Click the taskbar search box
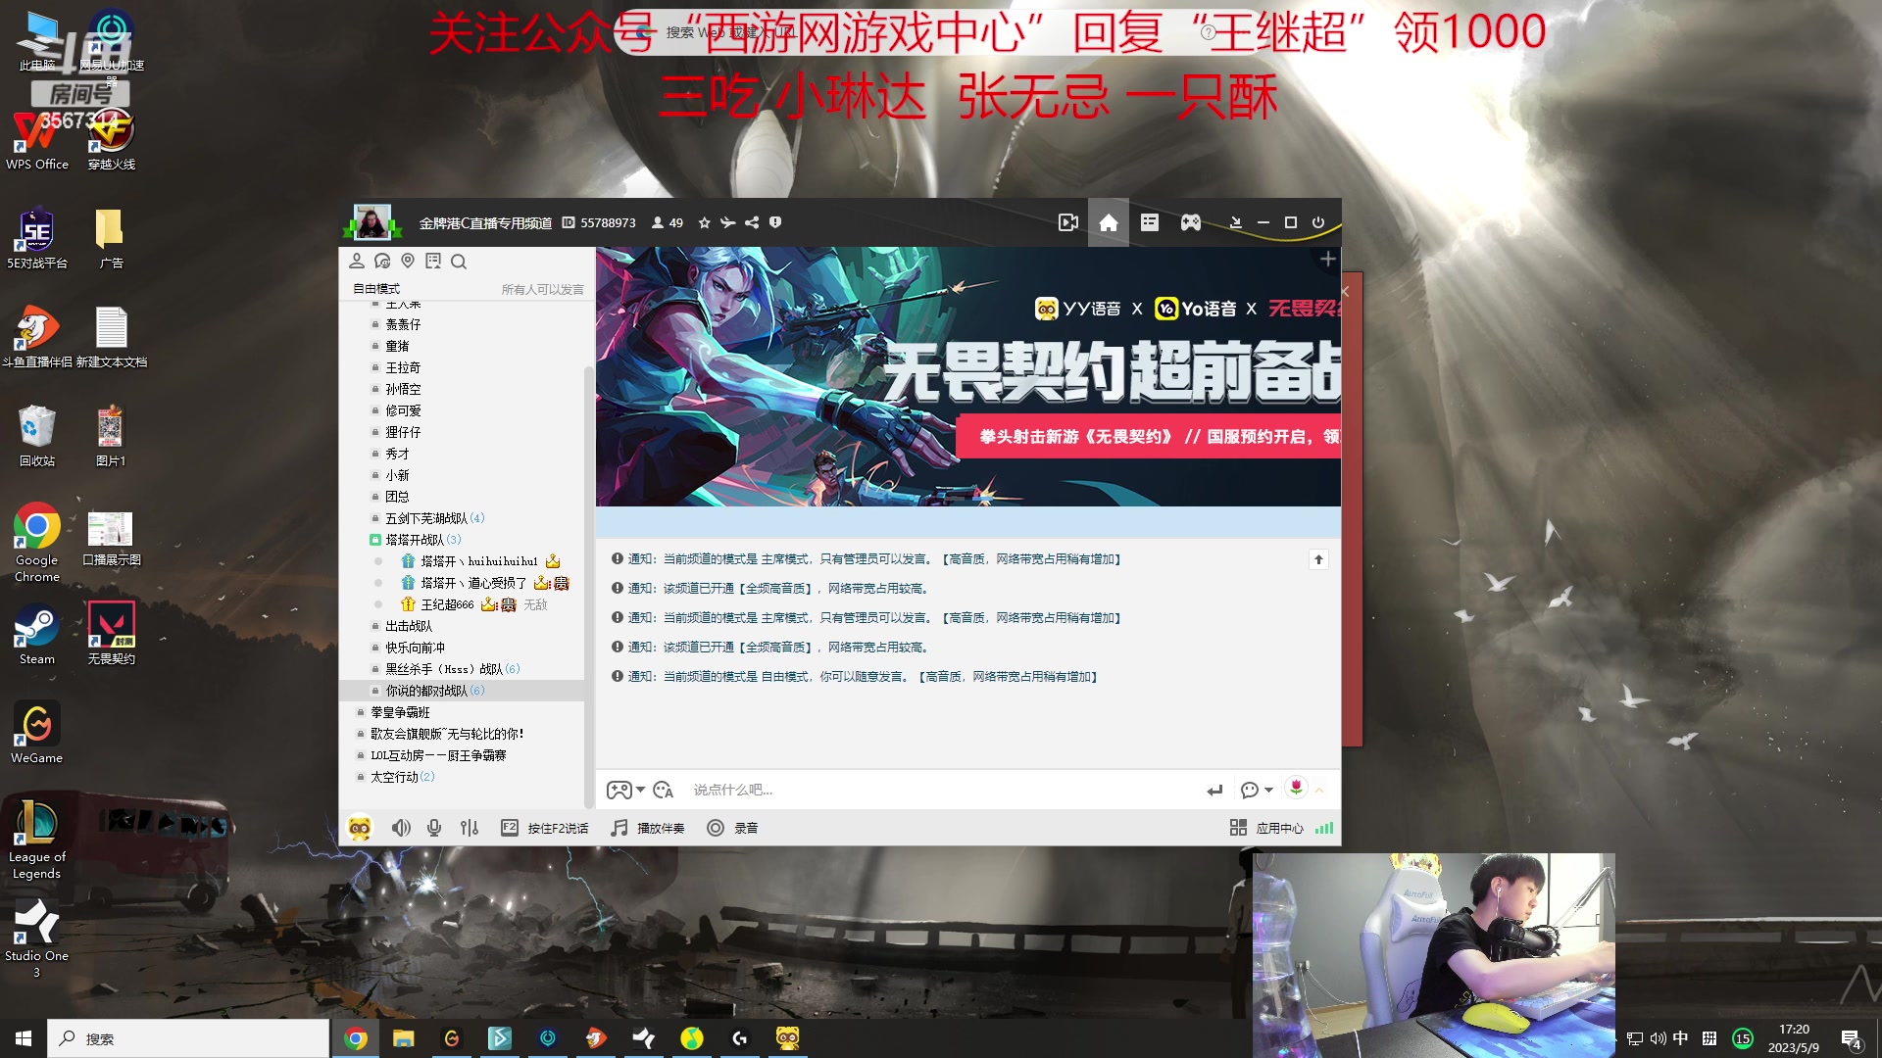Image resolution: width=1882 pixels, height=1058 pixels. 188,1038
